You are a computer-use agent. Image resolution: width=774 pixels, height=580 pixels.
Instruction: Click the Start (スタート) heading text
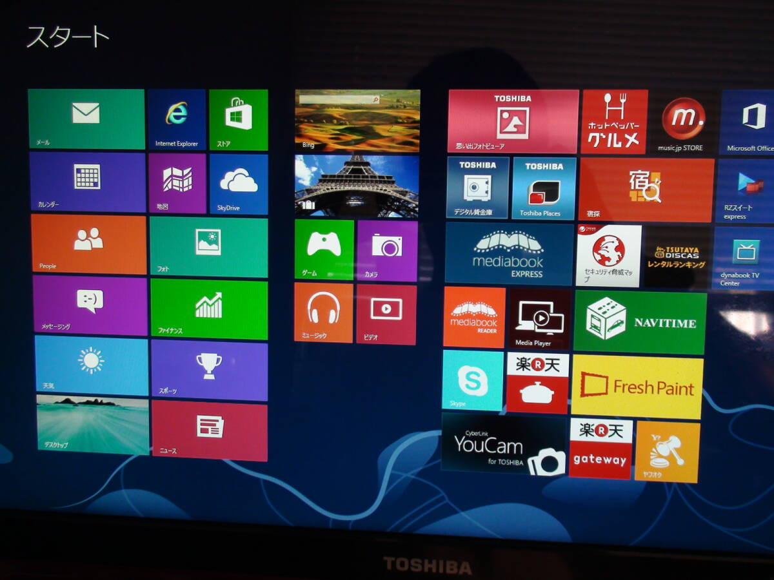pyautogui.click(x=68, y=37)
